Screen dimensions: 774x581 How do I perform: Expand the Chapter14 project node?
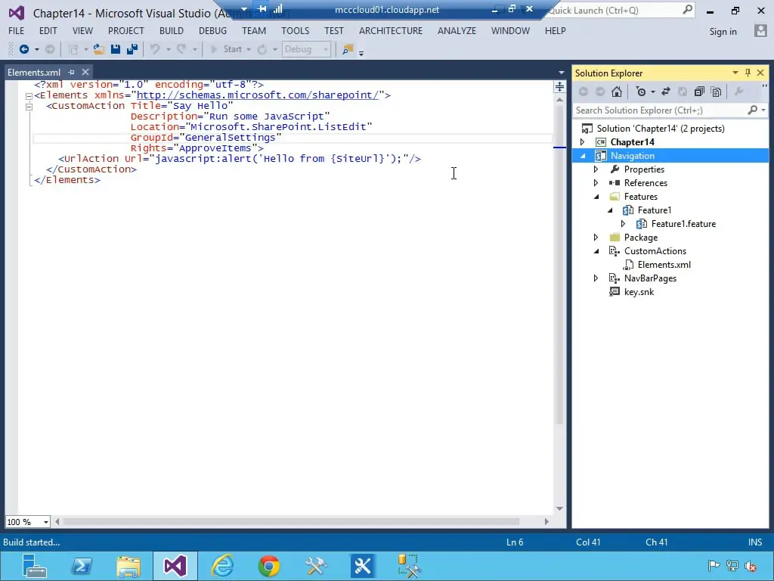(583, 141)
